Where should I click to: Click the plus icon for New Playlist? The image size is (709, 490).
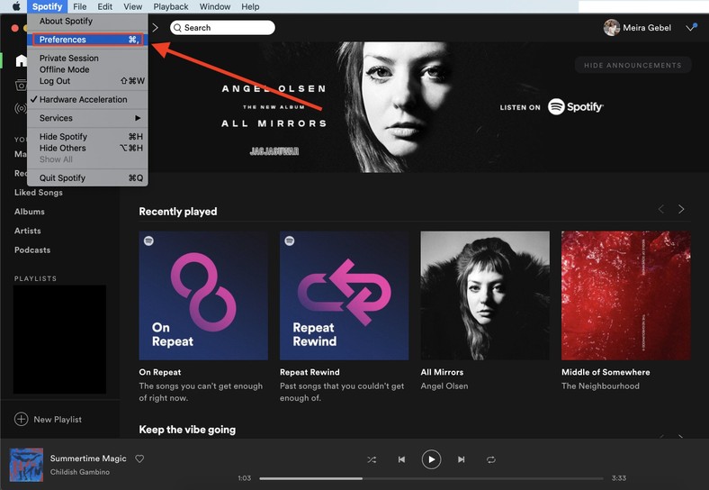tap(21, 419)
